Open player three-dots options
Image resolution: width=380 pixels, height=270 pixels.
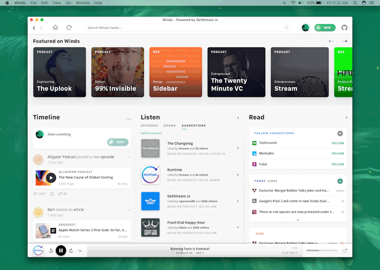[294, 248]
